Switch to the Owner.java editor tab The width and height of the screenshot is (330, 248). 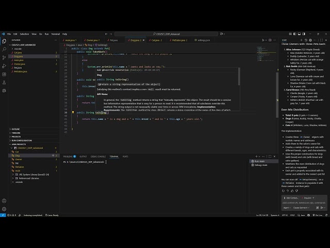(x=93, y=40)
